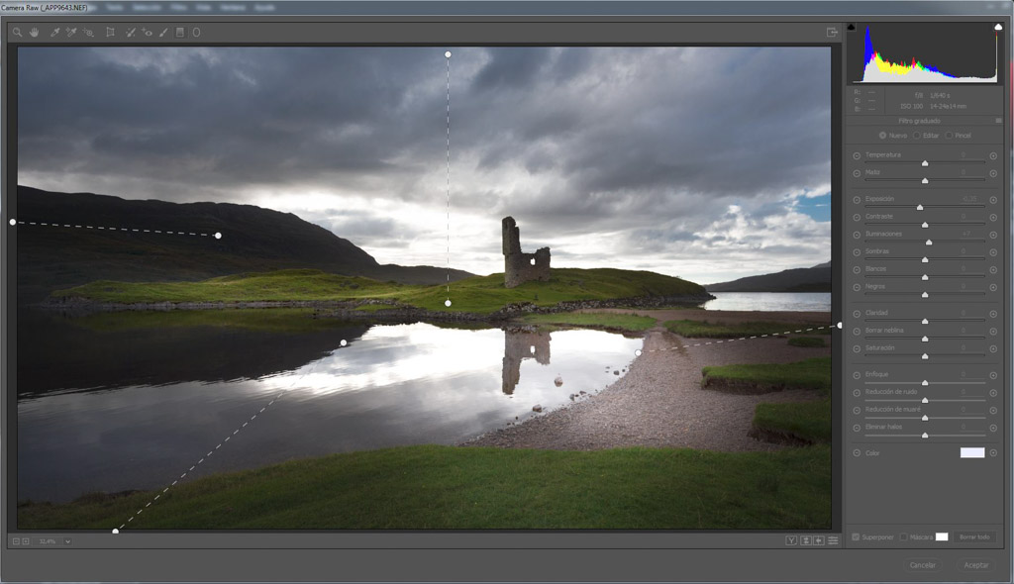
Task: Select the Crop tool
Action: coord(110,32)
